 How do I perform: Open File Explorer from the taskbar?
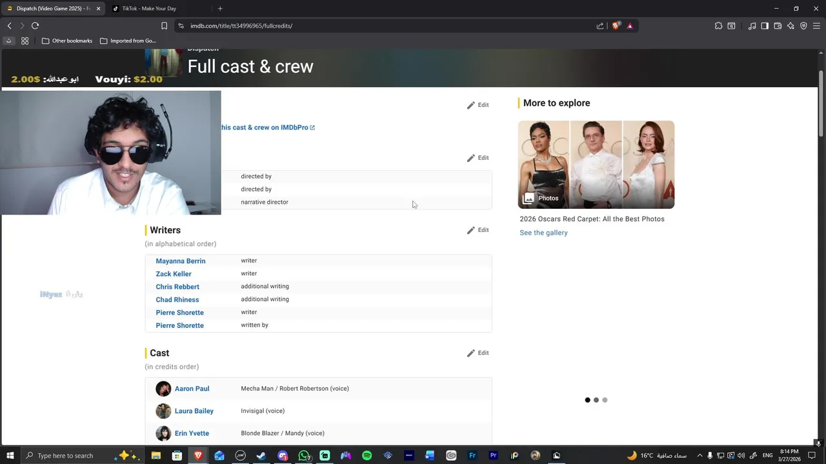[x=156, y=456]
